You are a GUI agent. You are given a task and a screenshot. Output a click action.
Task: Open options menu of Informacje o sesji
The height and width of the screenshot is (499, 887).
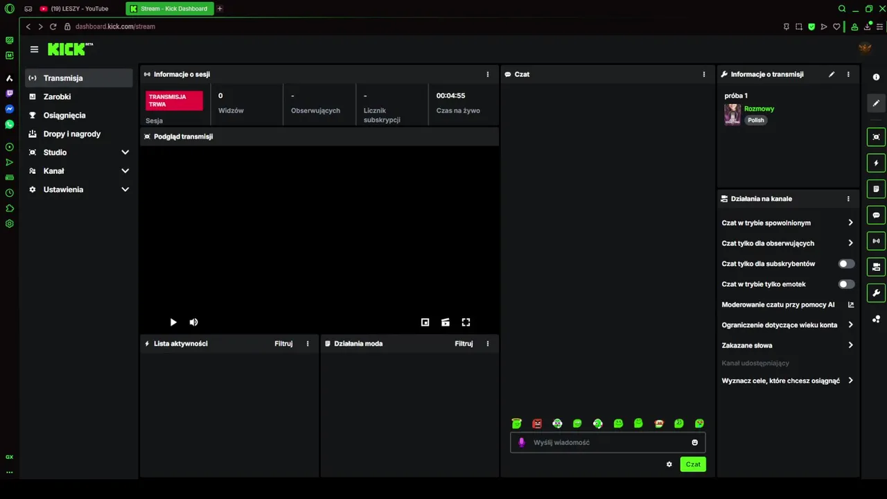coord(488,74)
